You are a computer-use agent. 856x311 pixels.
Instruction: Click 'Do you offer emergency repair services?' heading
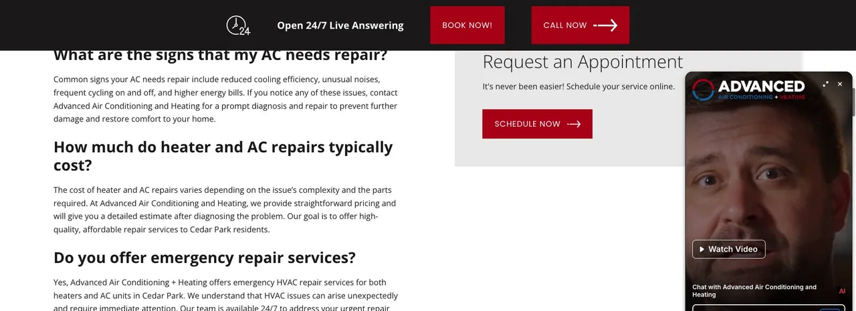(205, 258)
